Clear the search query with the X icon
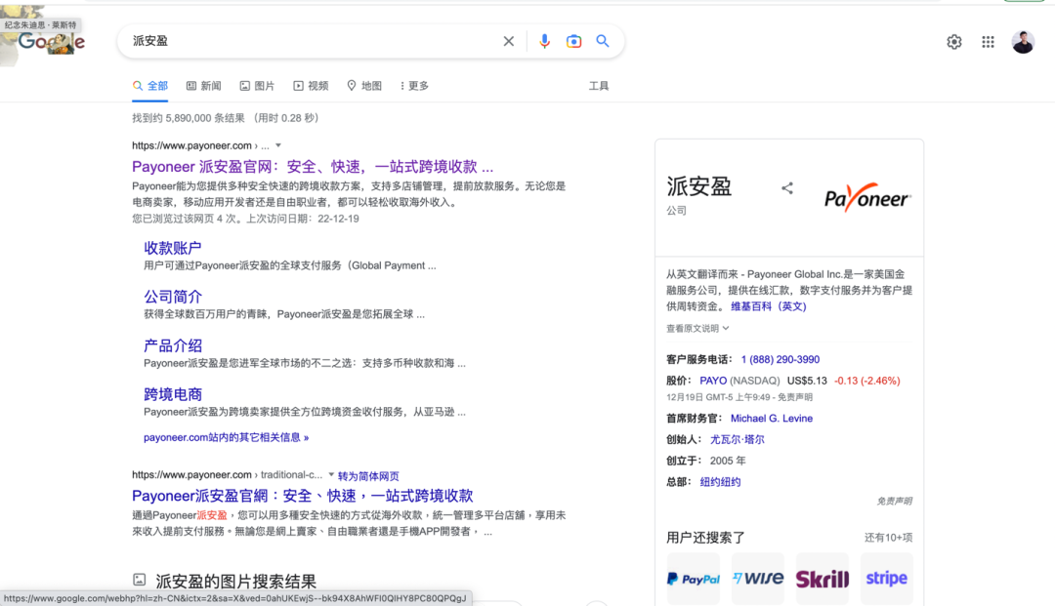1055x606 pixels. [508, 41]
